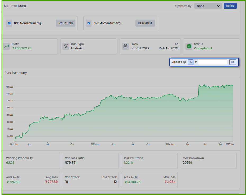This screenshot has width=246, height=195.
Task: Click the Go button next to slippage input
Action: click(x=233, y=62)
